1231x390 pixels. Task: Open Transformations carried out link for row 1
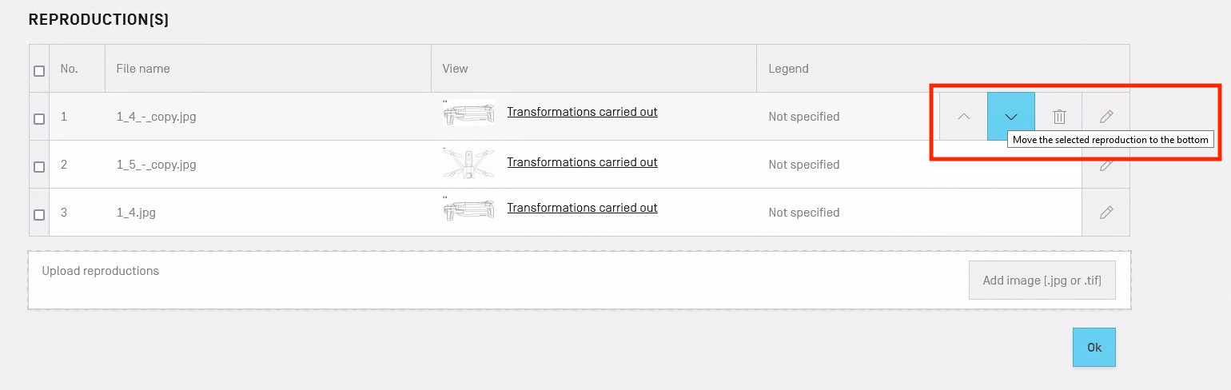pyautogui.click(x=582, y=112)
